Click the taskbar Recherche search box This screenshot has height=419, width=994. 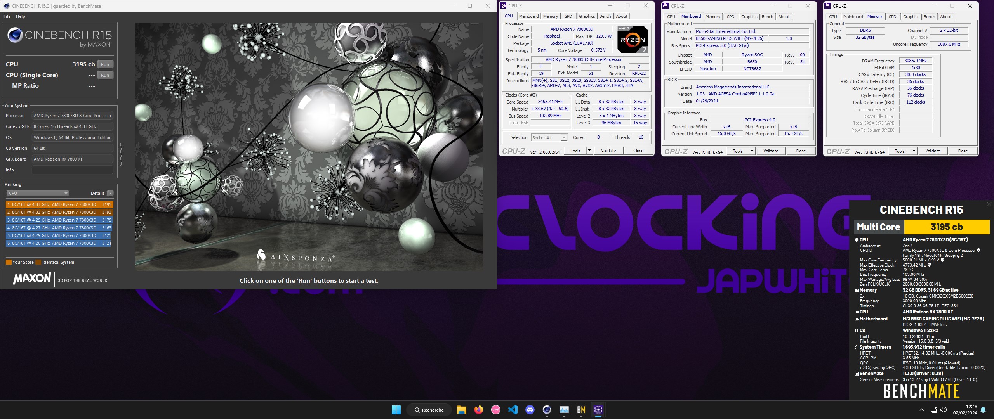(429, 410)
